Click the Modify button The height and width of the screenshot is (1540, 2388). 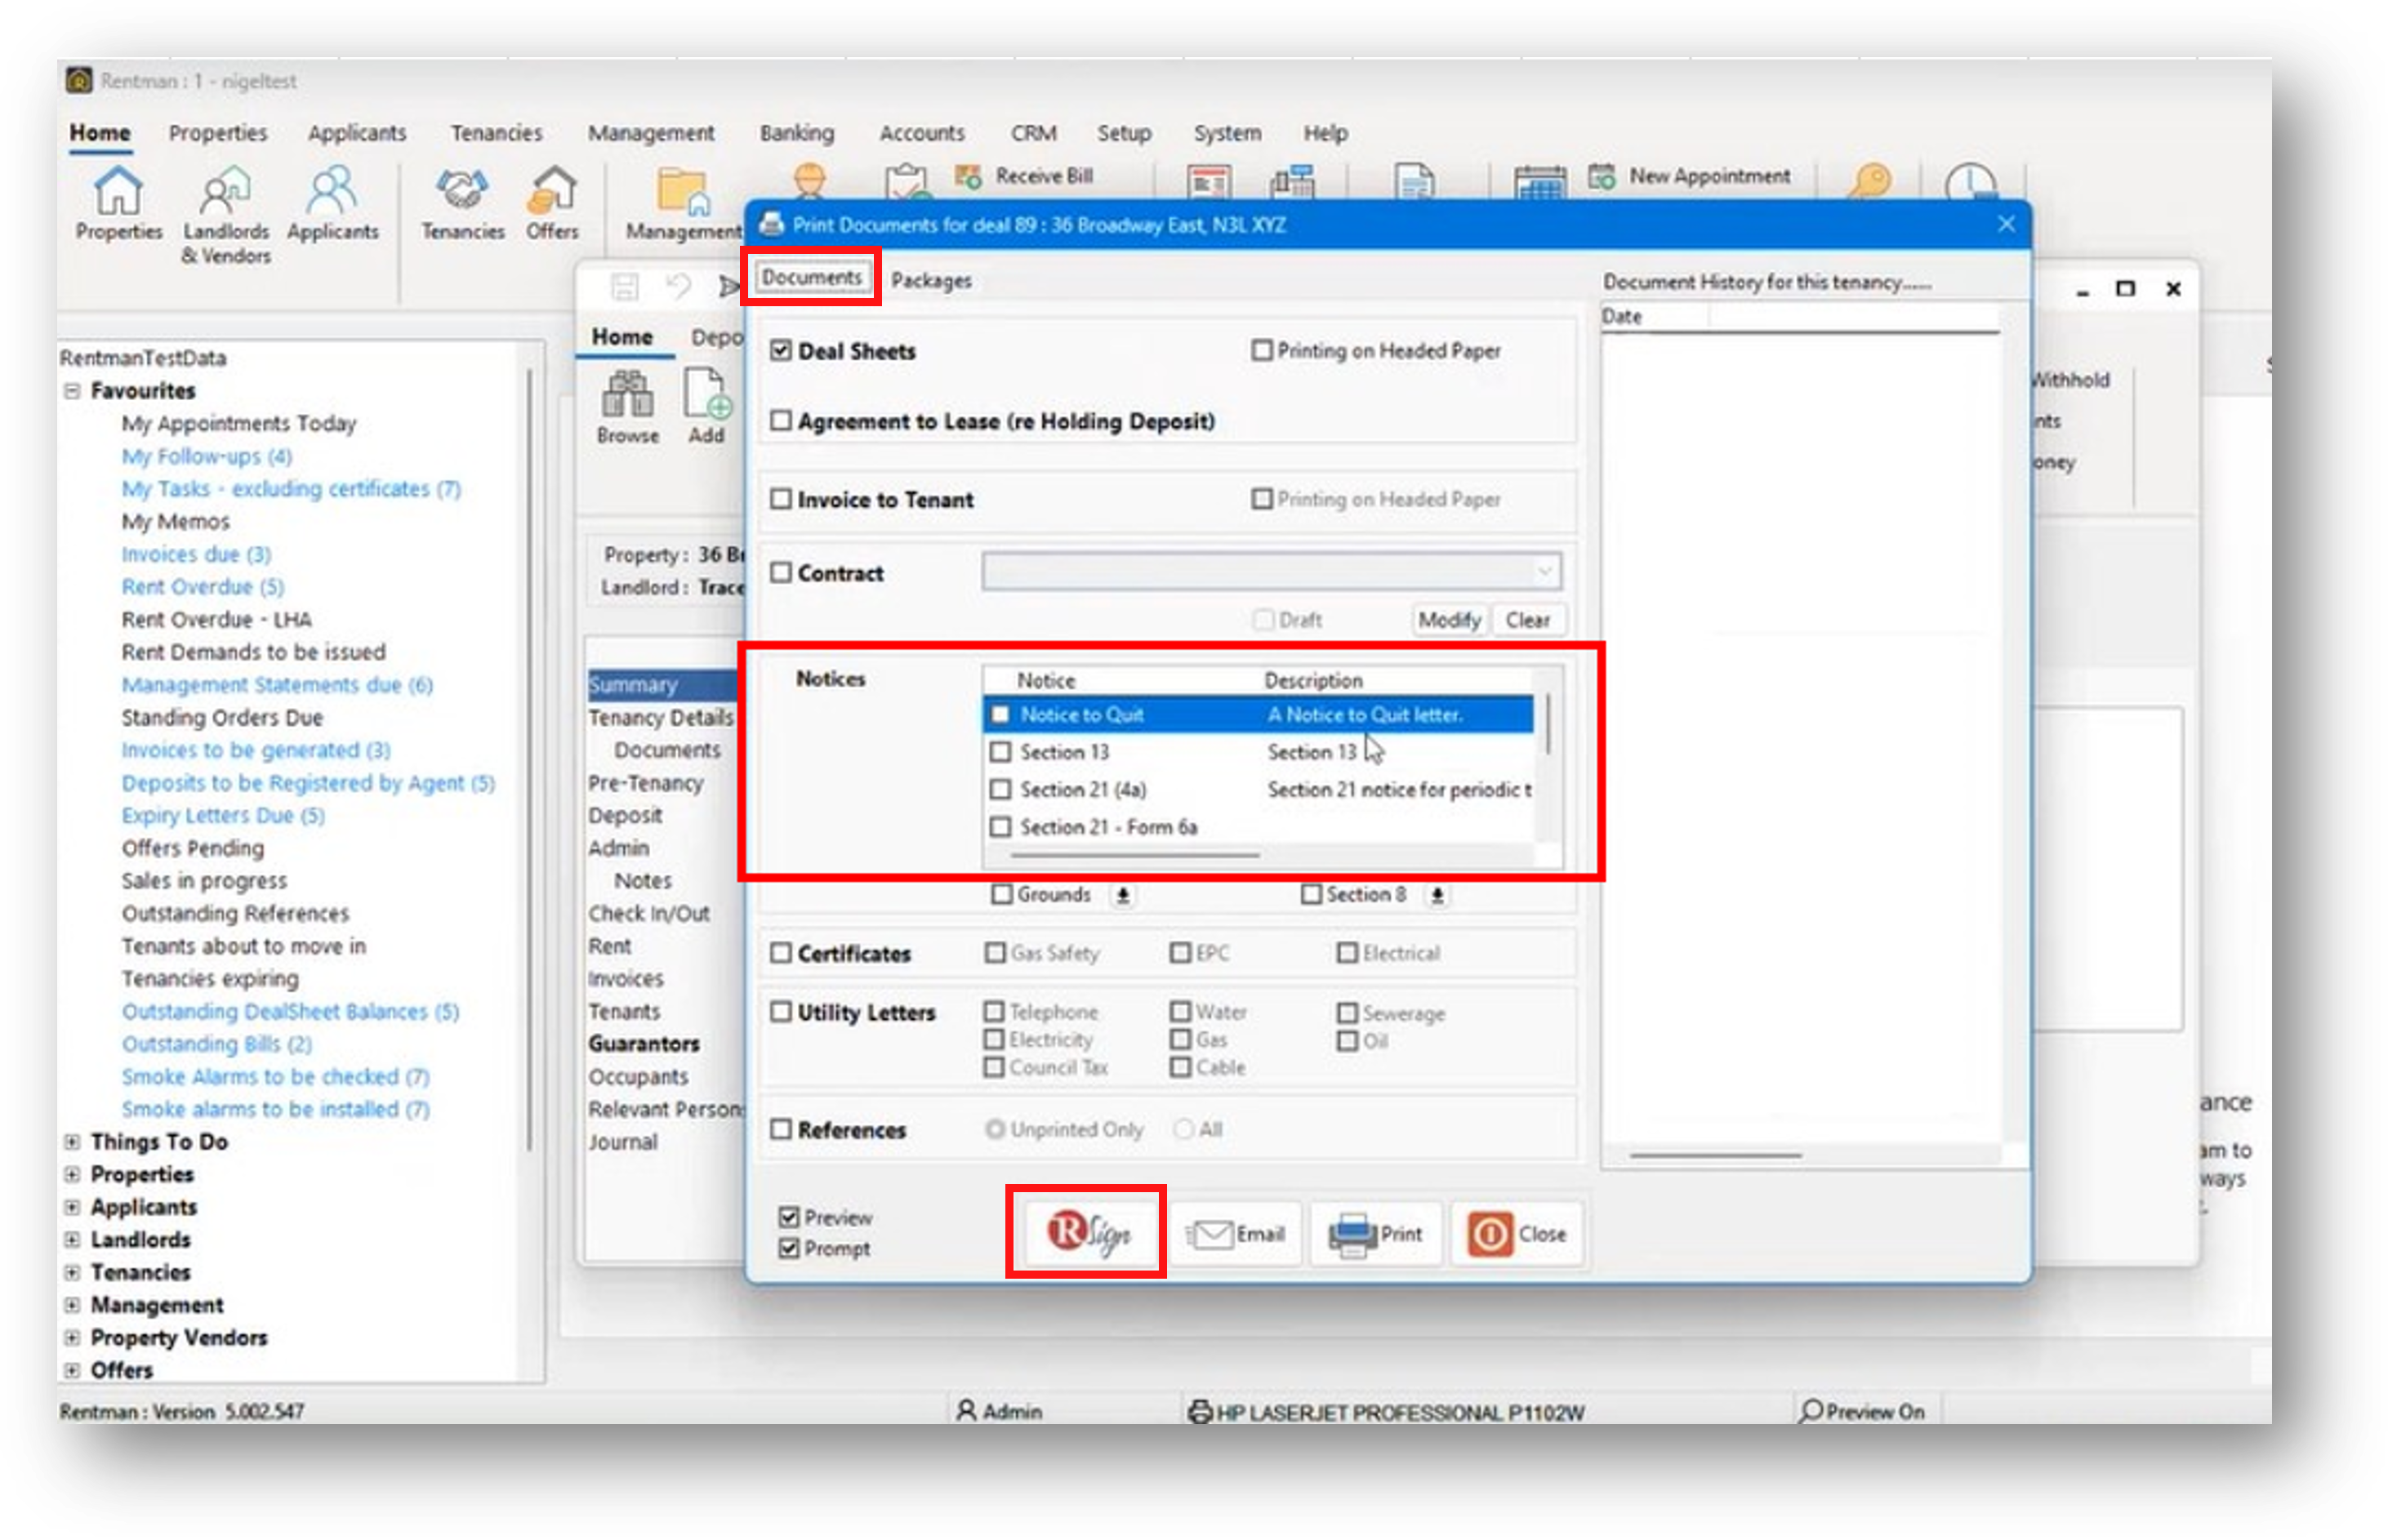[1449, 620]
